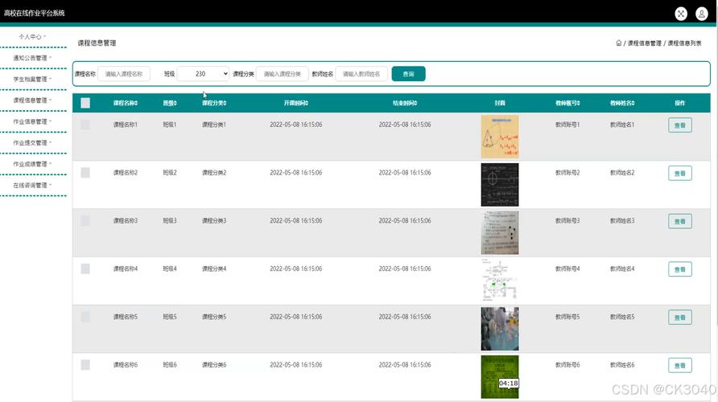Image resolution: width=718 pixels, height=402 pixels.
Task: Check the row checkbox for 课程名称1
Action: pyautogui.click(x=85, y=125)
